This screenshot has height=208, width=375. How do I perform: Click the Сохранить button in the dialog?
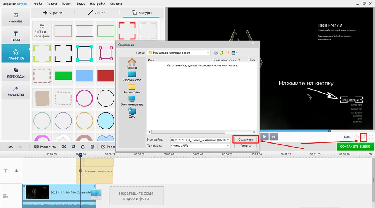pyautogui.click(x=246, y=139)
